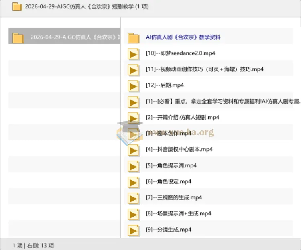Click video icon for [4]--抖音版权中心剧本.mp4

click(x=133, y=150)
